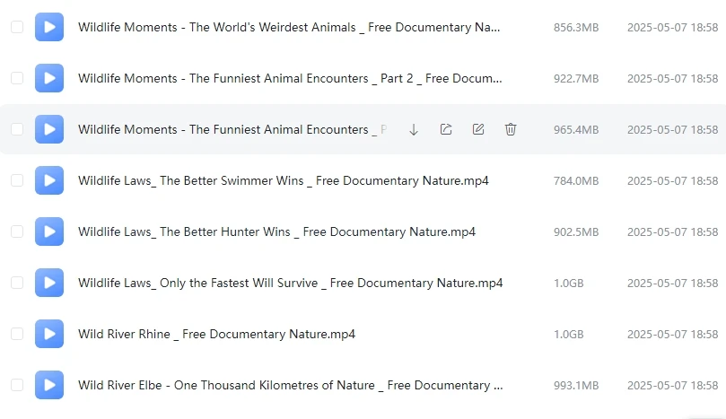Open Wild River Rhine file name
Screen dimensions: 726x419
coord(216,334)
